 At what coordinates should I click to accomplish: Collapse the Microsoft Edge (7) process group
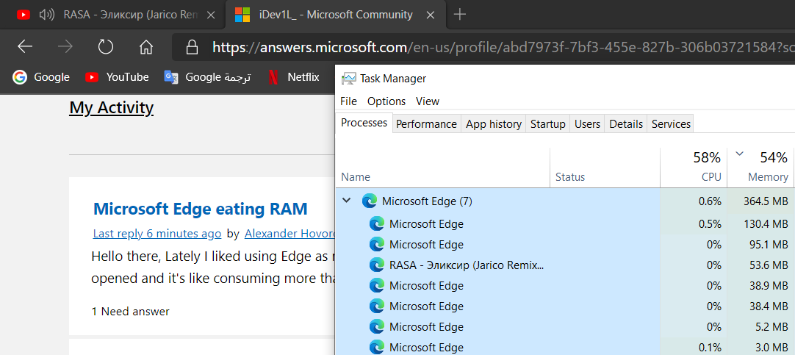click(x=347, y=201)
